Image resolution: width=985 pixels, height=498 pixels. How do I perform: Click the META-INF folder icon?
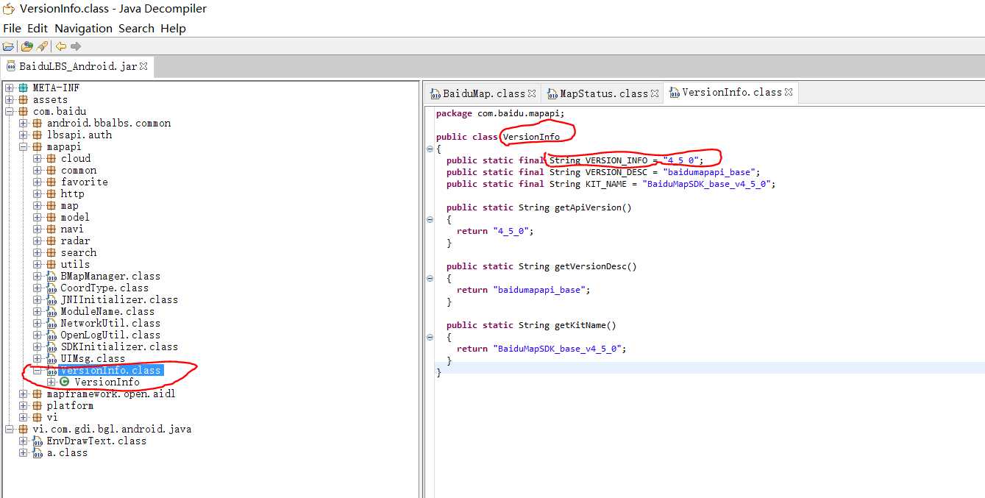[x=23, y=88]
